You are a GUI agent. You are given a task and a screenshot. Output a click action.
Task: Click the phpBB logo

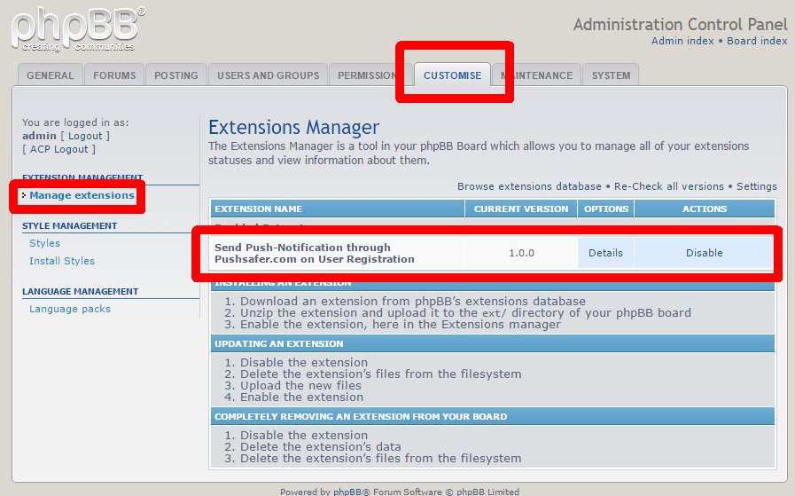[x=78, y=29]
